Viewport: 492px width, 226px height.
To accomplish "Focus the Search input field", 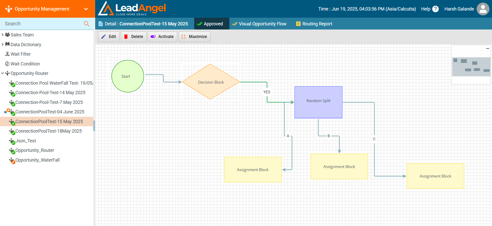I will (x=42, y=24).
